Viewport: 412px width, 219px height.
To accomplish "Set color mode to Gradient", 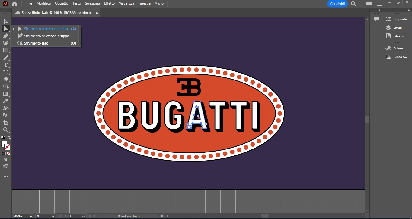I will pyautogui.click(x=6, y=153).
